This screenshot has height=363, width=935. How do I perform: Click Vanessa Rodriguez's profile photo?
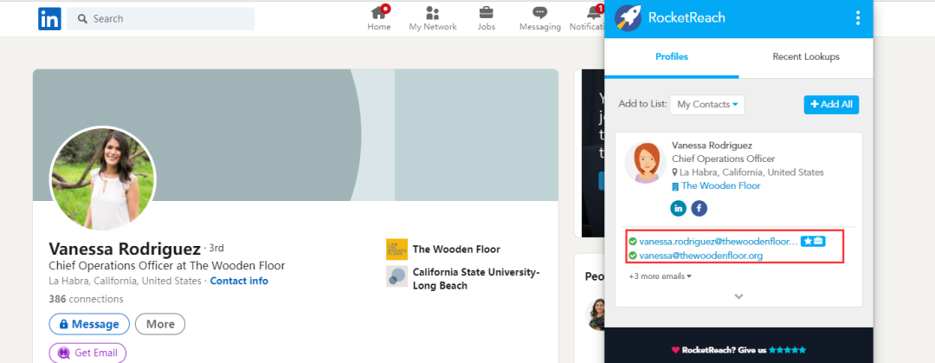click(102, 178)
